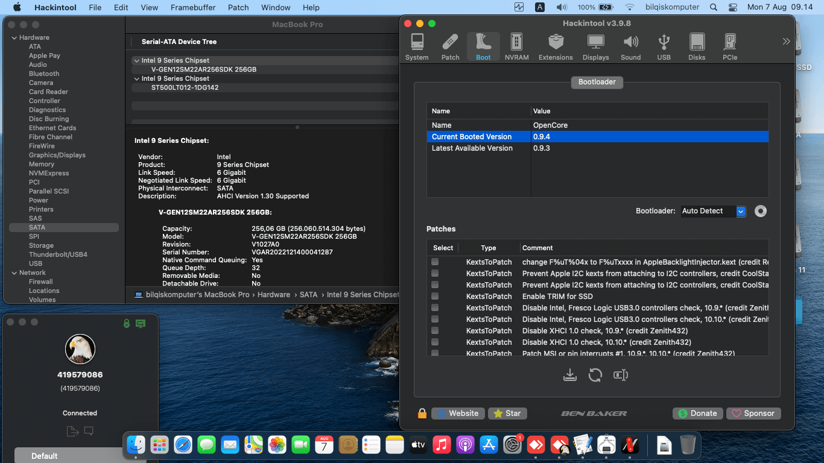Screen dimensions: 824x463
Task: Click the green lock security icon
Action: coord(126,324)
